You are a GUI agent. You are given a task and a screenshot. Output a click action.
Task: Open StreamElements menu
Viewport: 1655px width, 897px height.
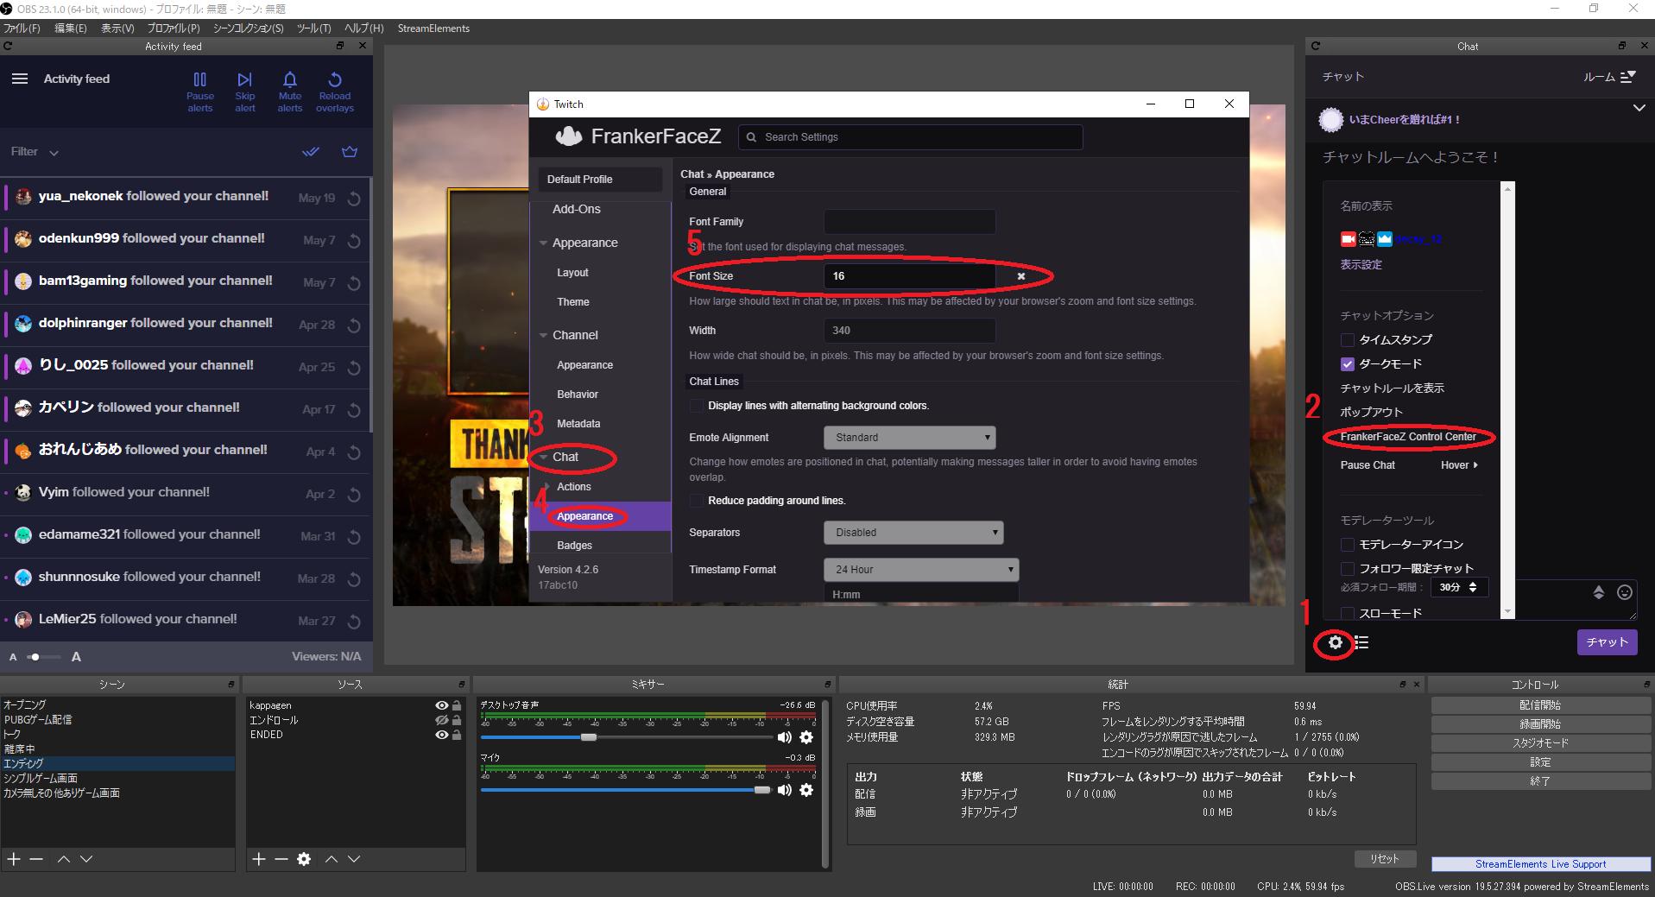(x=433, y=28)
